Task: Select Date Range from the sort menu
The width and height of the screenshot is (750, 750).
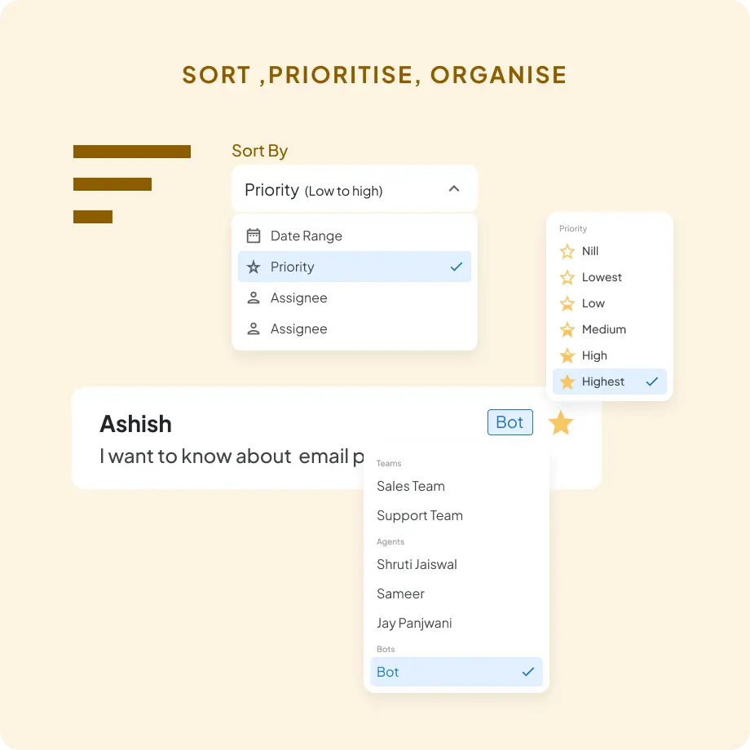Action: (x=306, y=236)
